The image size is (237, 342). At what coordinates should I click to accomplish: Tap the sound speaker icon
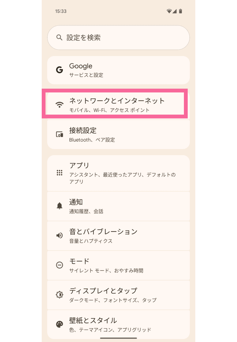[x=59, y=235]
